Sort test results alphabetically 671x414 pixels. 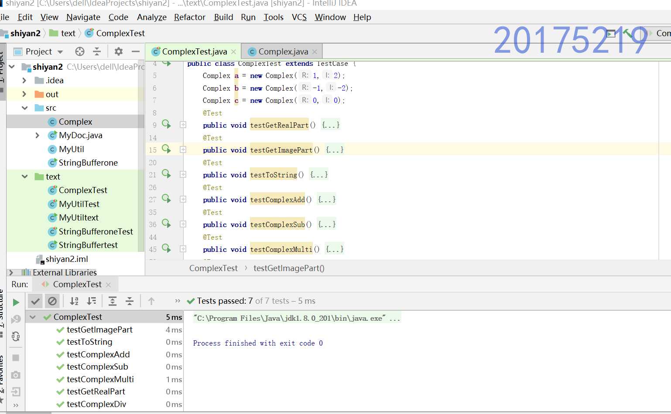74,301
